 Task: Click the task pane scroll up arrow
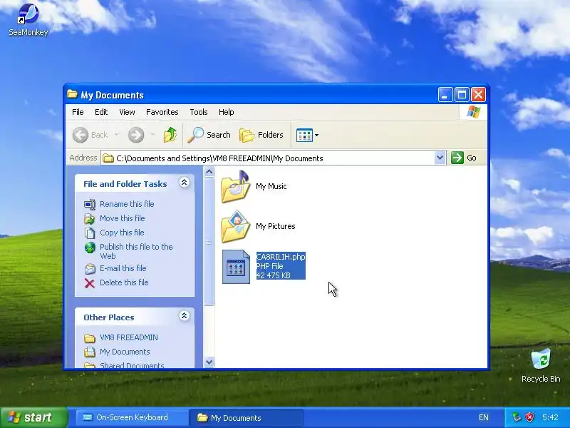click(209, 172)
